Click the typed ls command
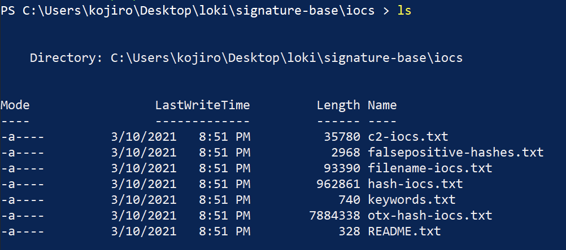Screen dimensions: 566x250 coord(404,11)
